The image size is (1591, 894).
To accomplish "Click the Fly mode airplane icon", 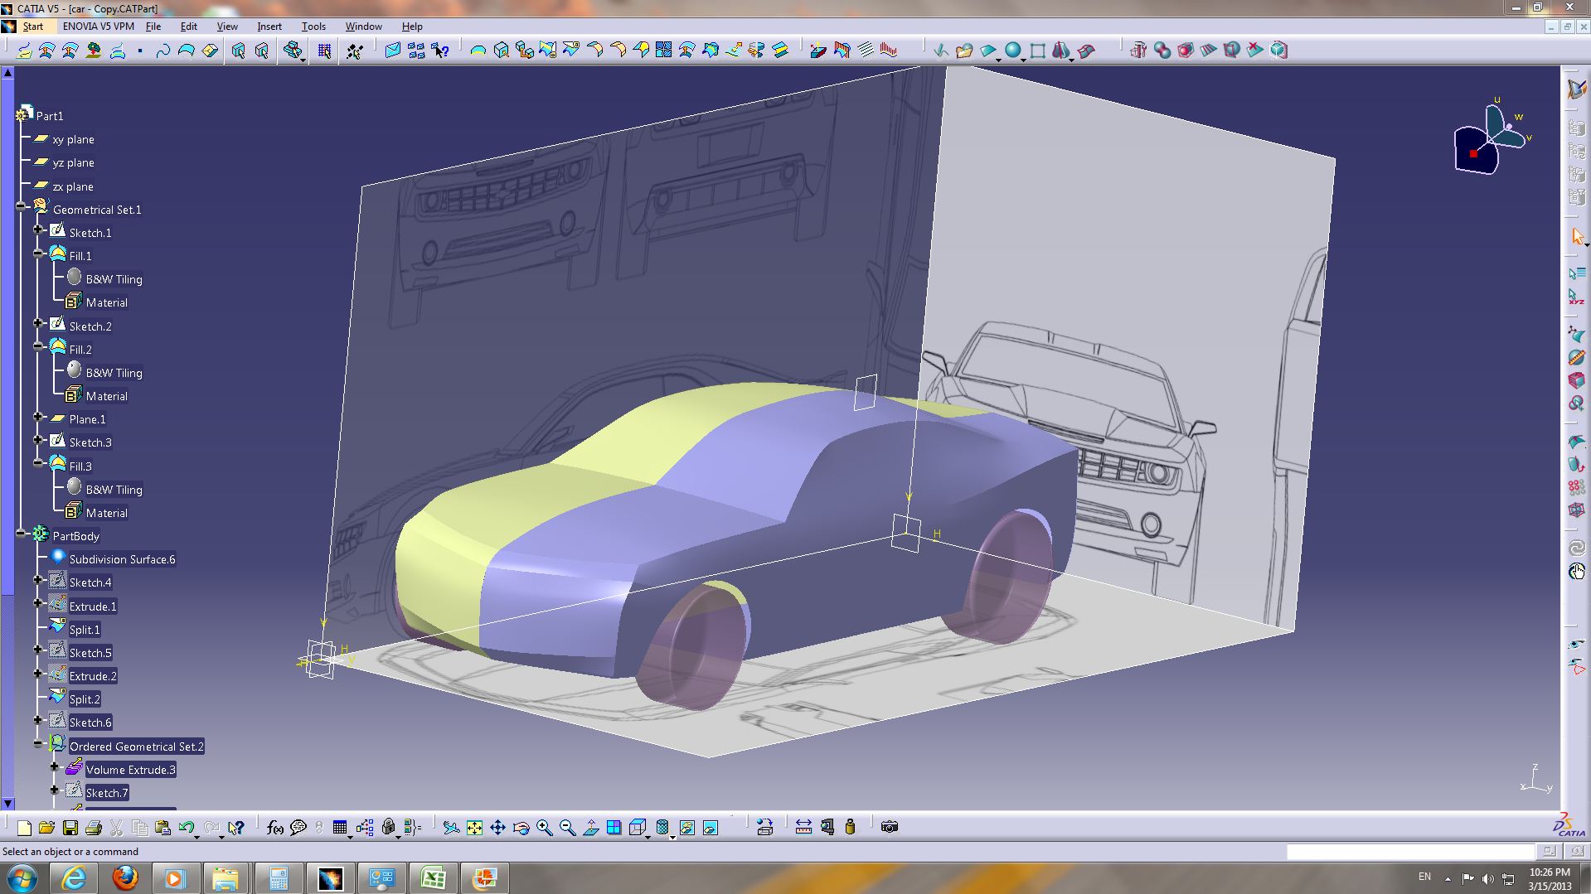I will (x=451, y=827).
